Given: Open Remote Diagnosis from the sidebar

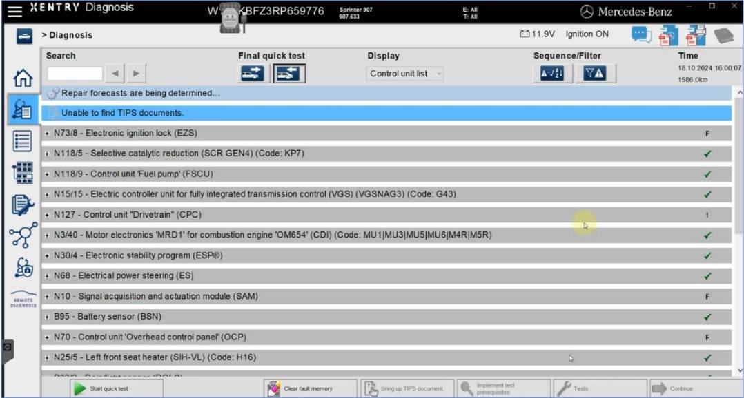Looking at the screenshot, I should 23,300.
